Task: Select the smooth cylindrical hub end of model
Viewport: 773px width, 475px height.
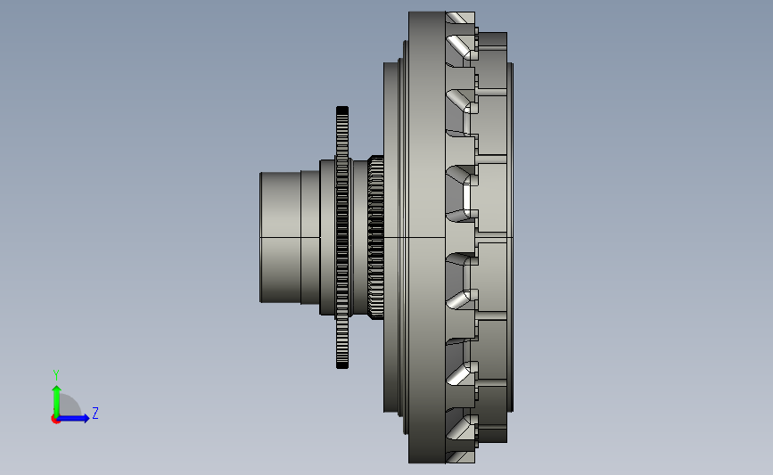Action: point(280,237)
